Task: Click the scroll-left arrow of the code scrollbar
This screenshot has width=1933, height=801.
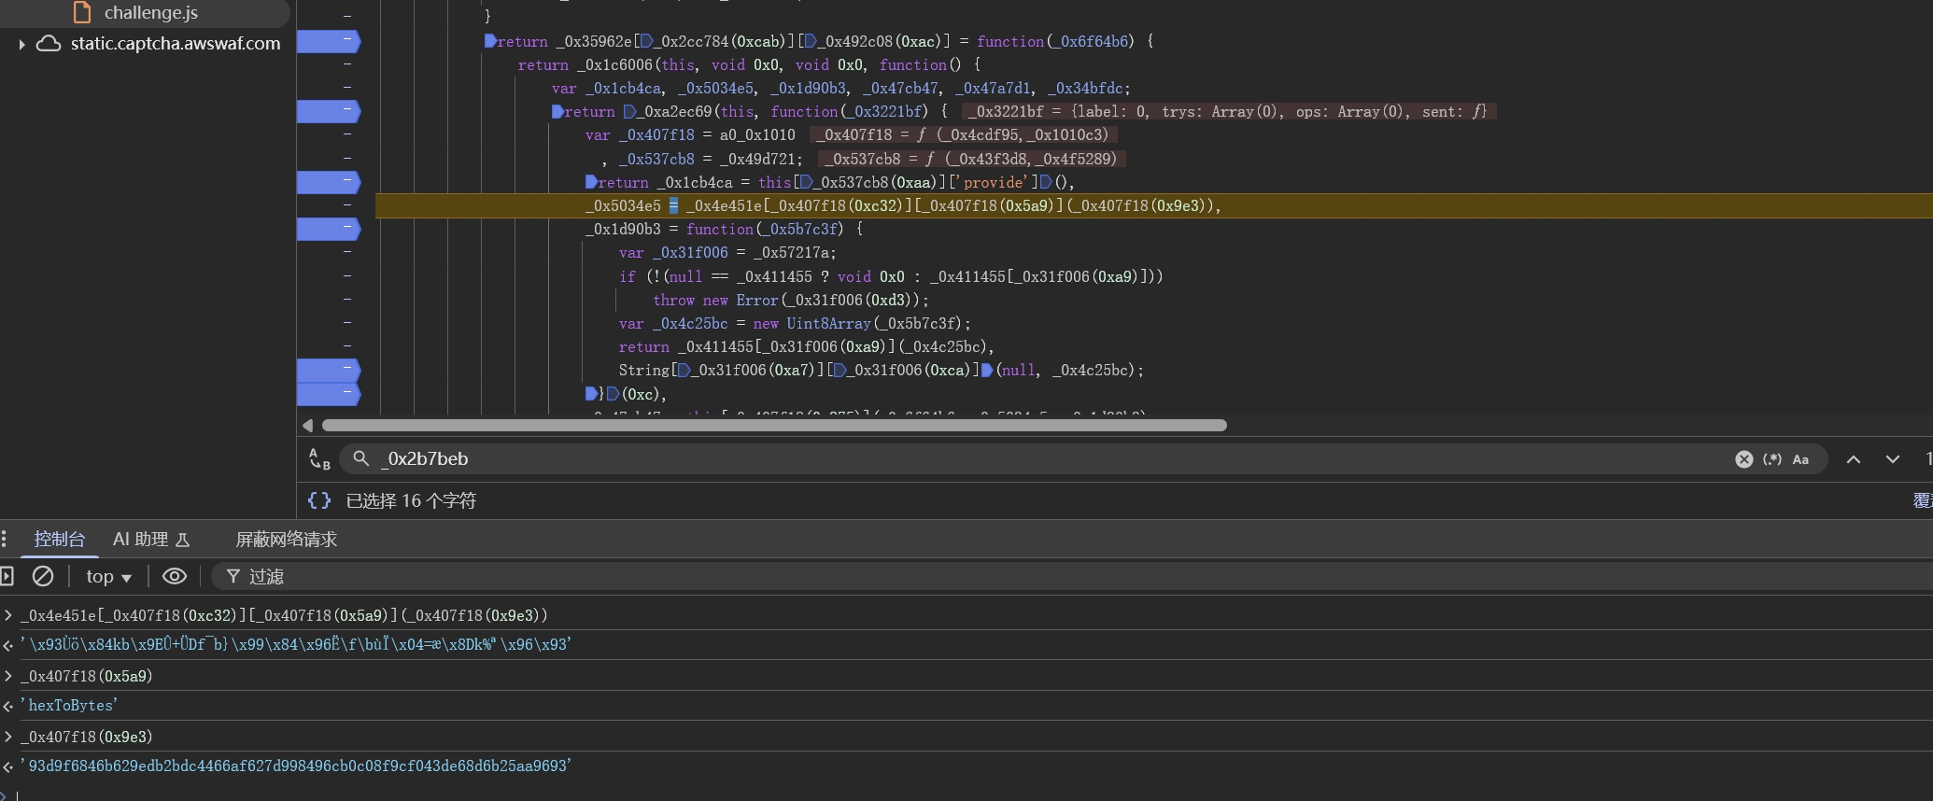Action: [307, 425]
